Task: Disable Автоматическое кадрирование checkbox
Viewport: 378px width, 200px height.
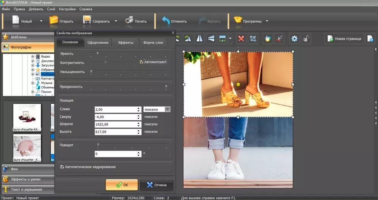Action: (x=62, y=166)
